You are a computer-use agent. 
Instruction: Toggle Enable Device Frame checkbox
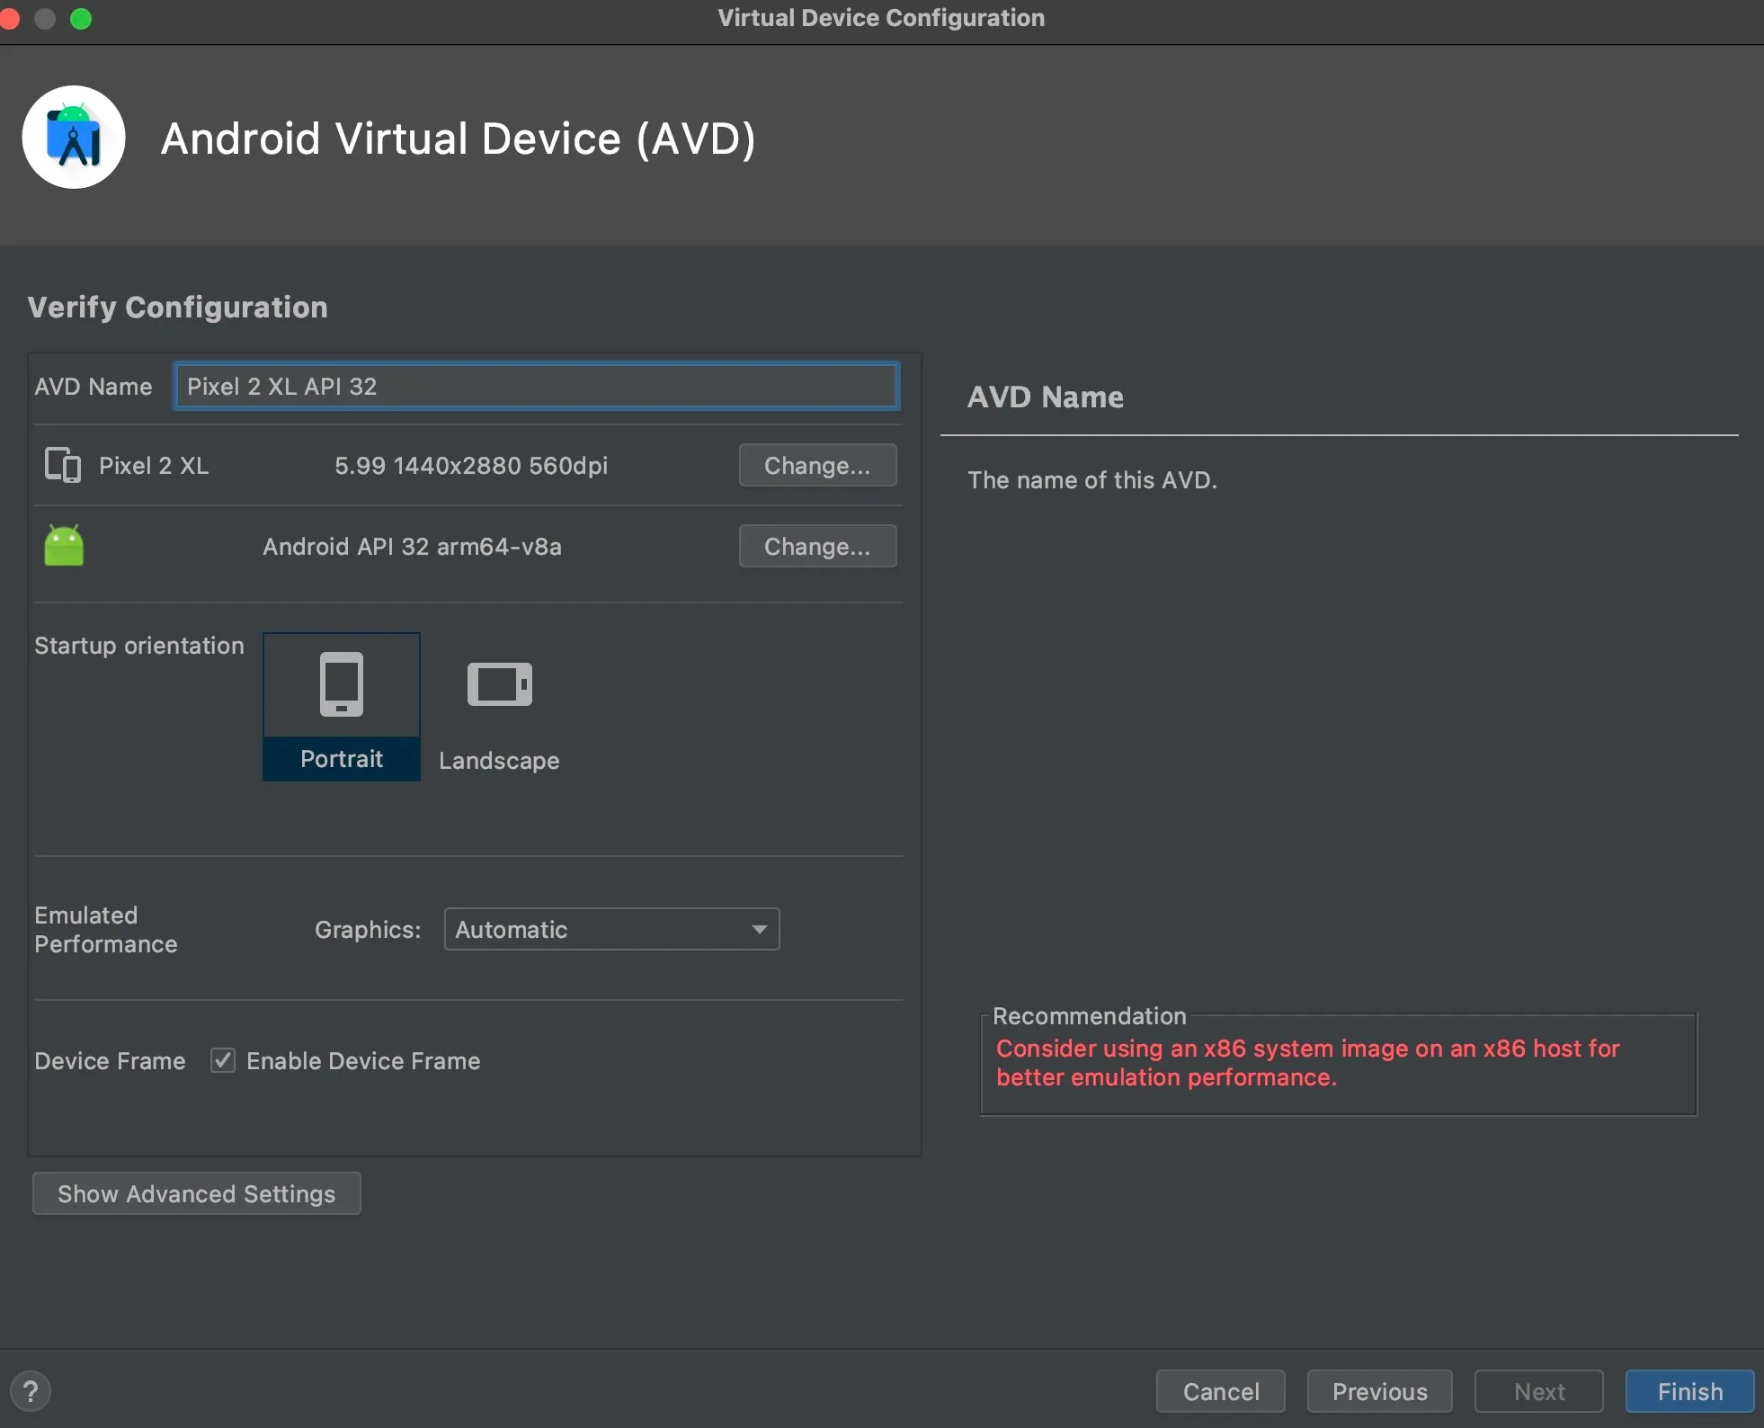(223, 1060)
